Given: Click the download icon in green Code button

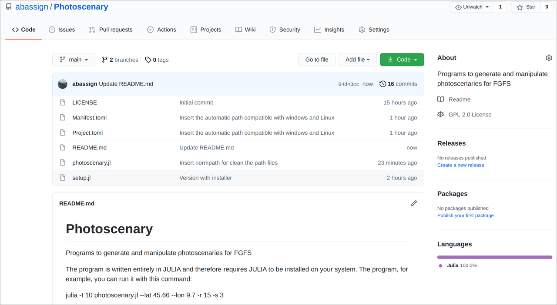Looking at the screenshot, I should click(390, 60).
